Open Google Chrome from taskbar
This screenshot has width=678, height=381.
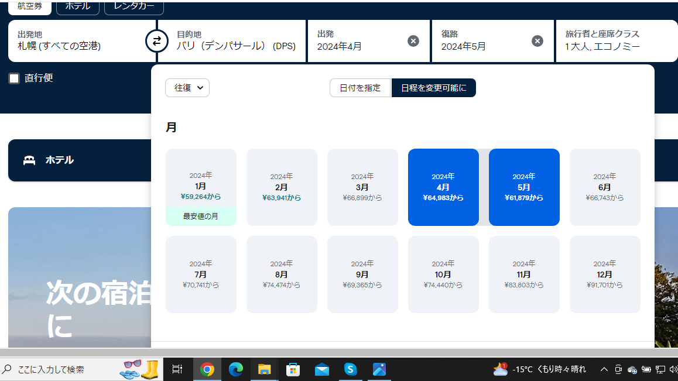207,369
